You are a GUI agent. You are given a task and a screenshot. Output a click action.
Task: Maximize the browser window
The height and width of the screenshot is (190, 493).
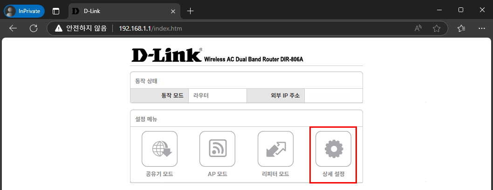click(461, 10)
